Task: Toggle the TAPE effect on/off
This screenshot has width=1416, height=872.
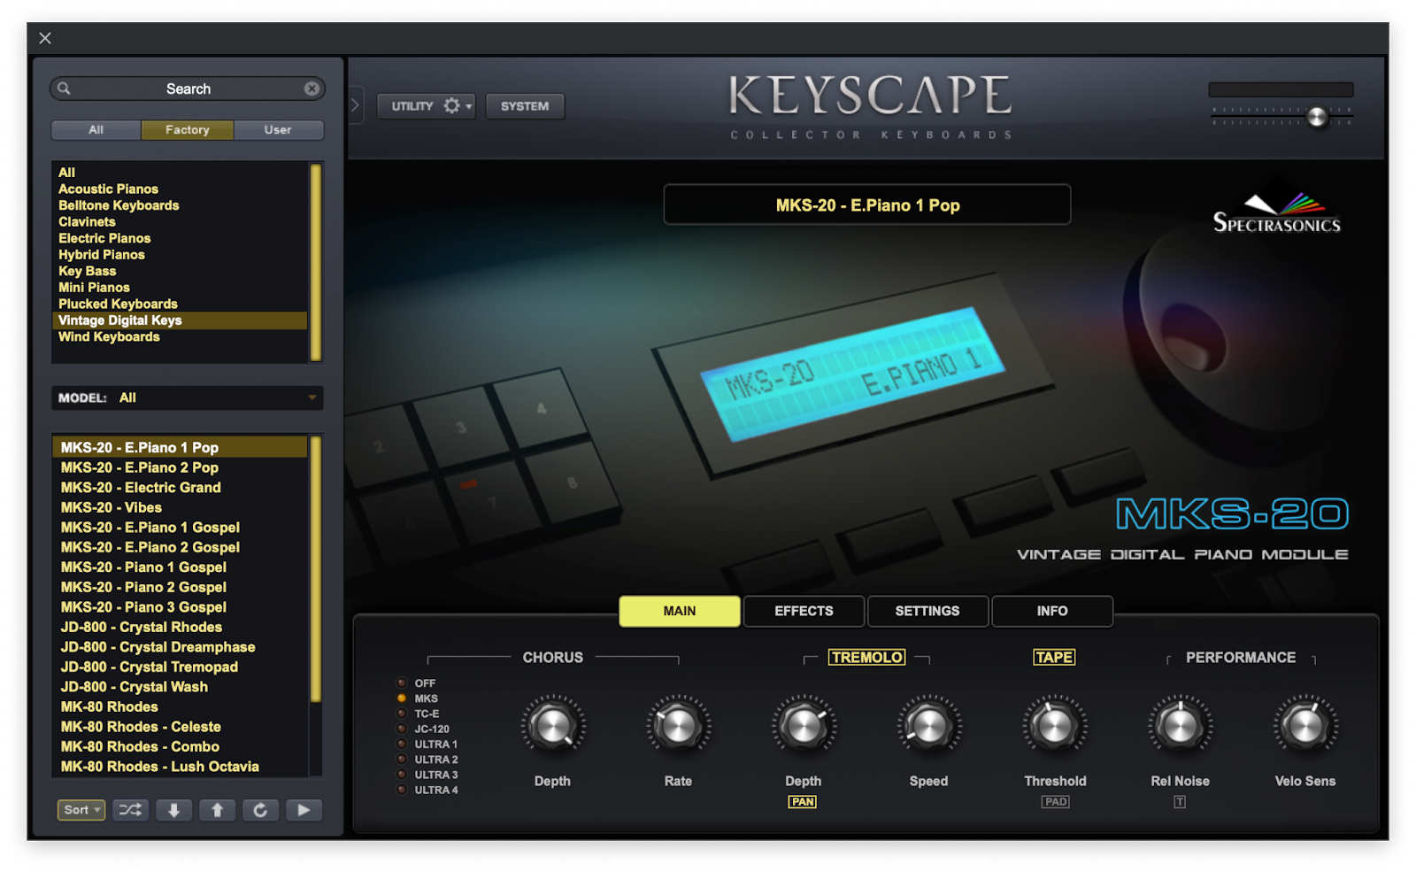Action: pyautogui.click(x=1054, y=657)
